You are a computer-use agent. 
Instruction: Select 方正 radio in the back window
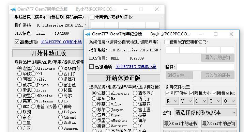pos(19,128)
